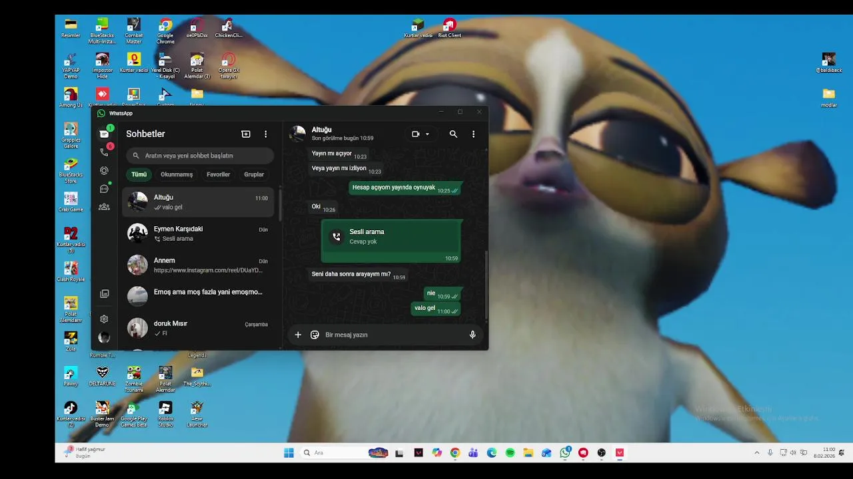This screenshot has height=479, width=853.
Task: Click the 'Yayın mı açıyor' message
Action: (339, 154)
